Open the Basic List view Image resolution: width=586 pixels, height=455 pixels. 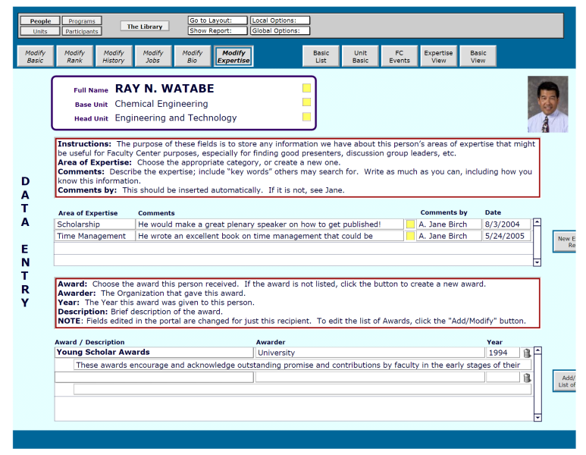321,56
